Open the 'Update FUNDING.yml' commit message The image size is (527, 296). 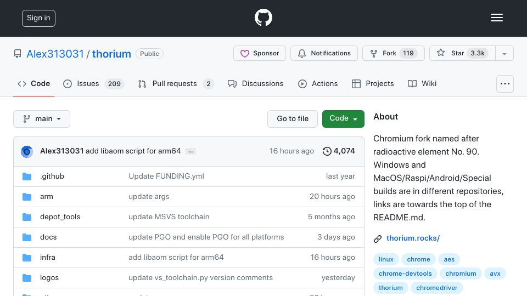pyautogui.click(x=166, y=176)
